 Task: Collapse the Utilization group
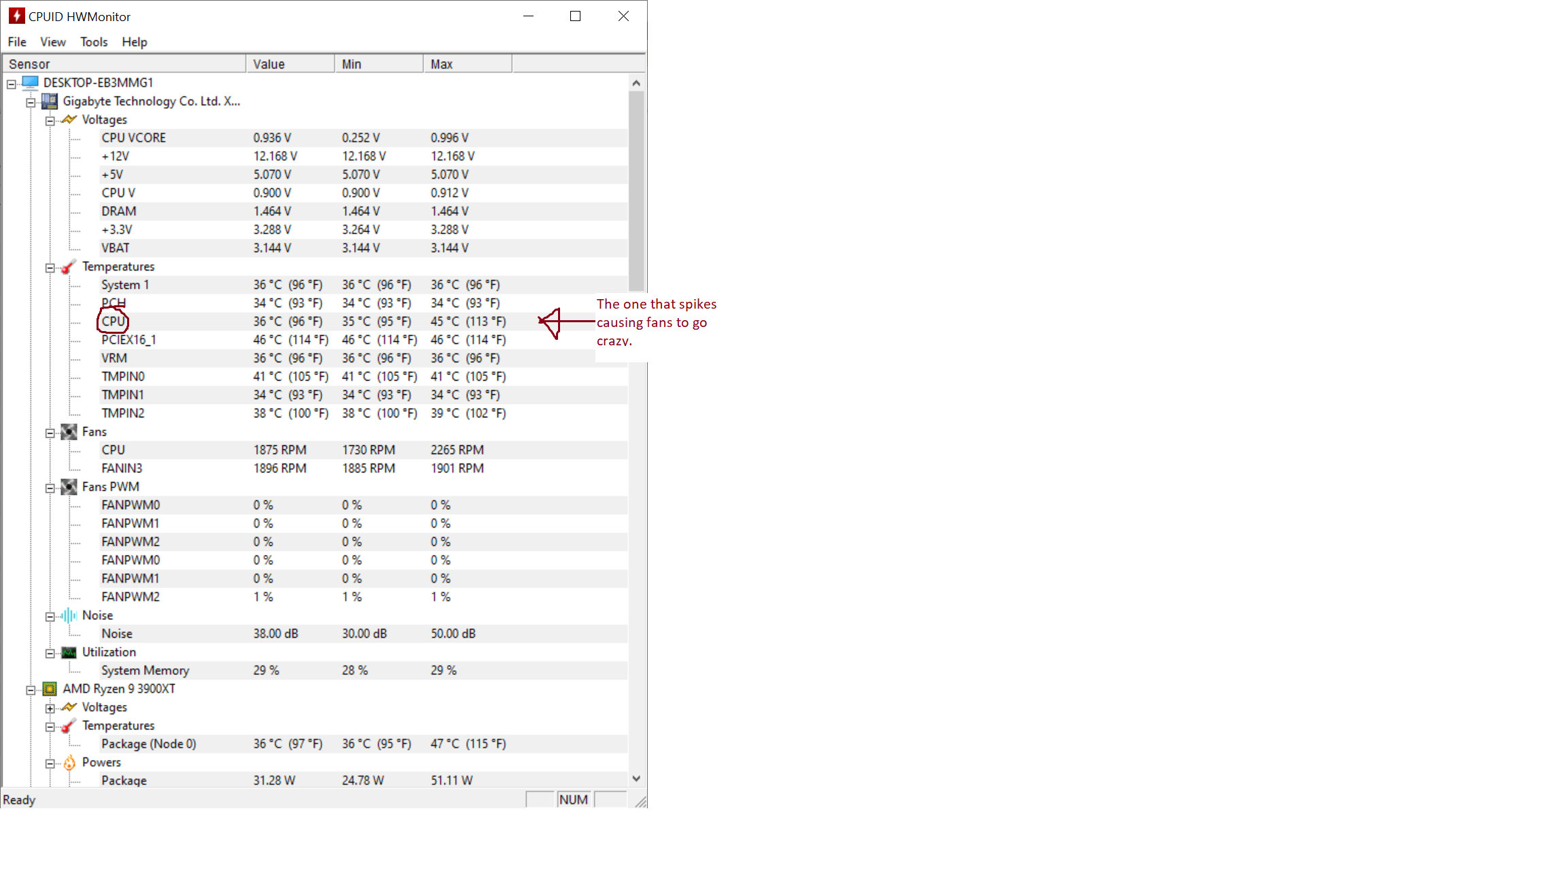[50, 653]
